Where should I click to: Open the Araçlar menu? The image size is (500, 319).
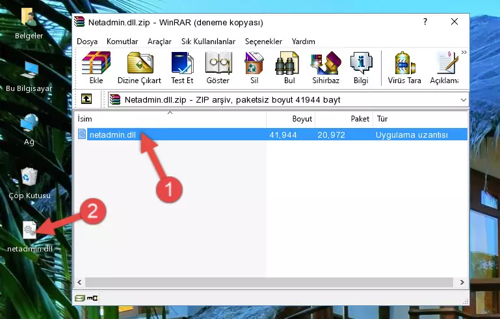tap(159, 42)
